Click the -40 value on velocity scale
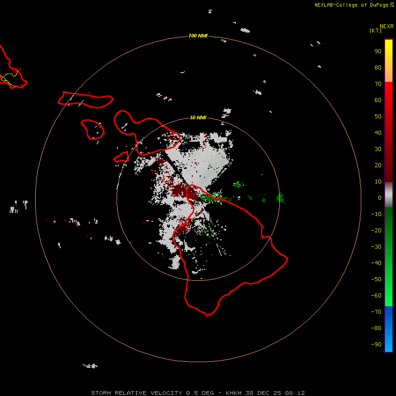The width and height of the screenshot is (396, 396). point(376,263)
